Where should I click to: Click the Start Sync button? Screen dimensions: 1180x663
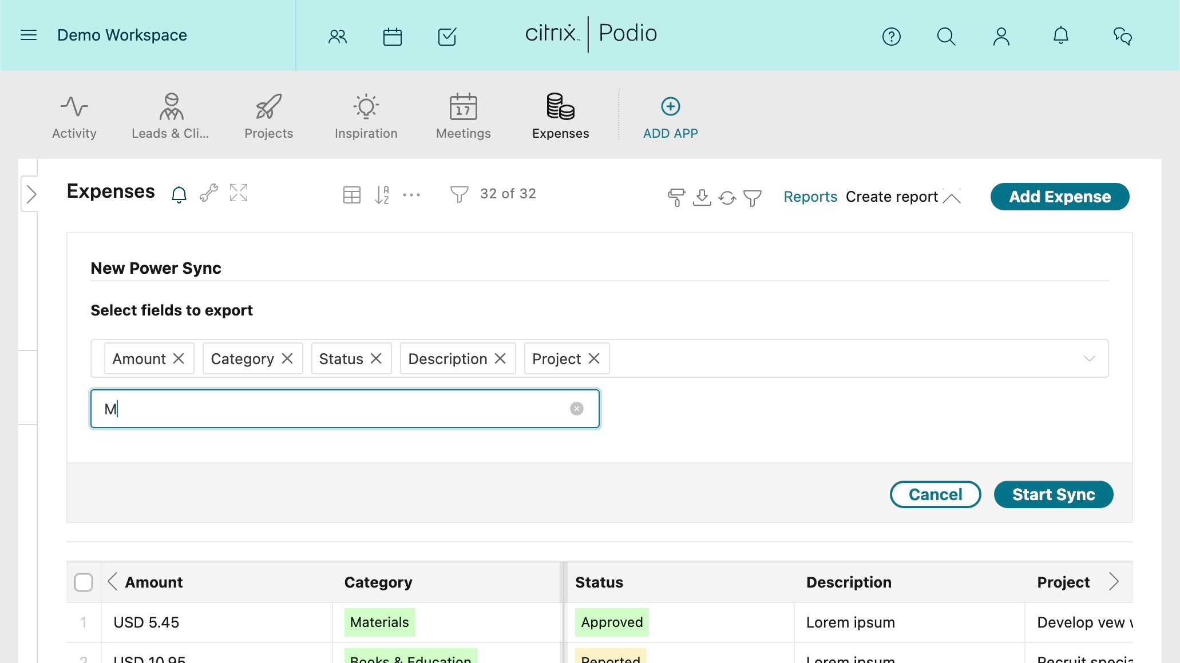(1054, 494)
